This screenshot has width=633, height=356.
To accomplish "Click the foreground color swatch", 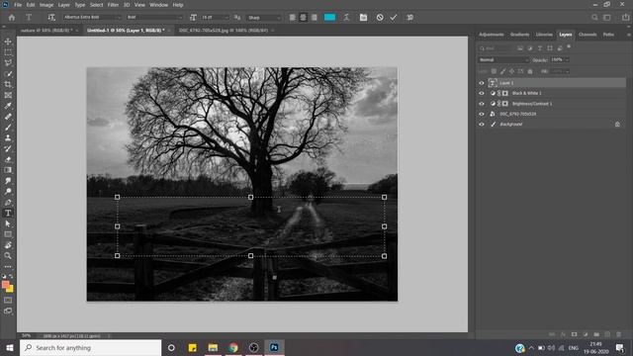I will pos(6,285).
